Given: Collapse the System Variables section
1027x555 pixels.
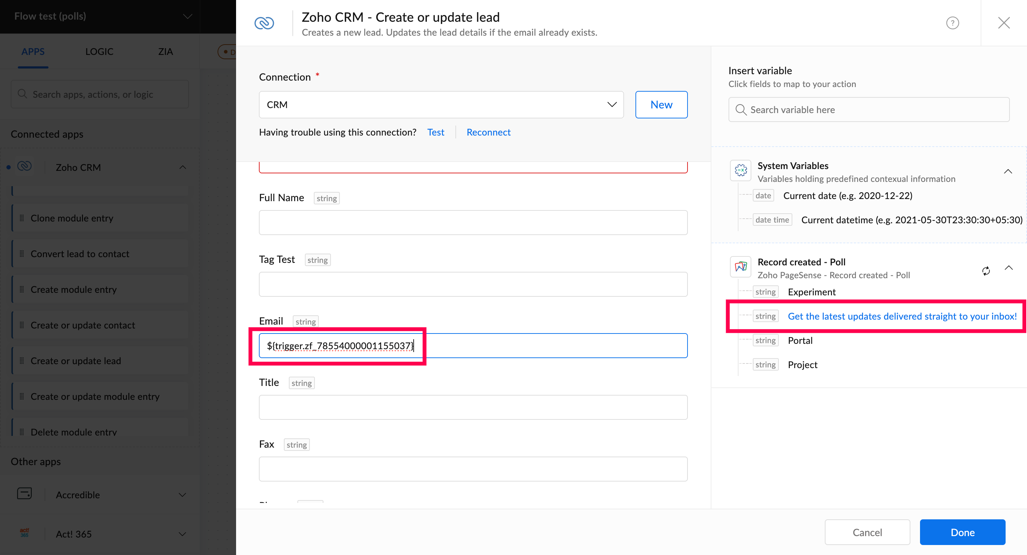Looking at the screenshot, I should point(1007,172).
